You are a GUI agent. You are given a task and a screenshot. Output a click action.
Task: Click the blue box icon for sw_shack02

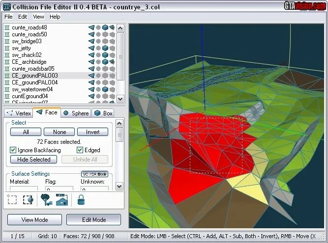(105, 55)
